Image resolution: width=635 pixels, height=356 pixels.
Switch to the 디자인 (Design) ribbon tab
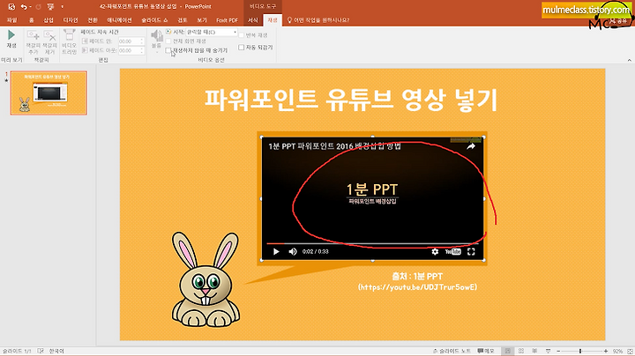click(x=71, y=19)
